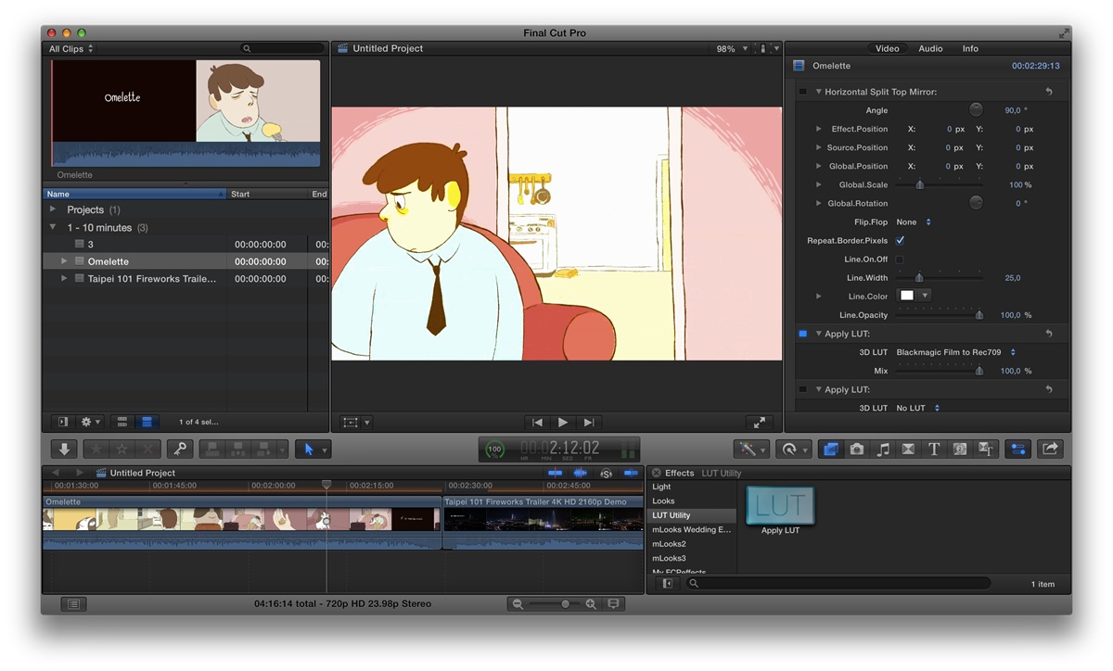Jump to previous edit point
Viewport: 1113px width, 671px height.
tap(537, 422)
